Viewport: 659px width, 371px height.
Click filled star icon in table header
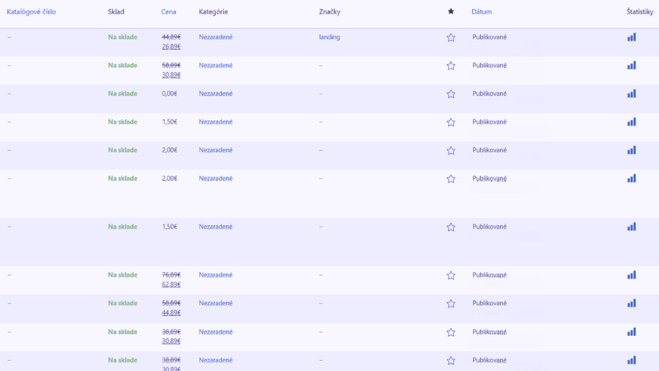click(x=451, y=11)
